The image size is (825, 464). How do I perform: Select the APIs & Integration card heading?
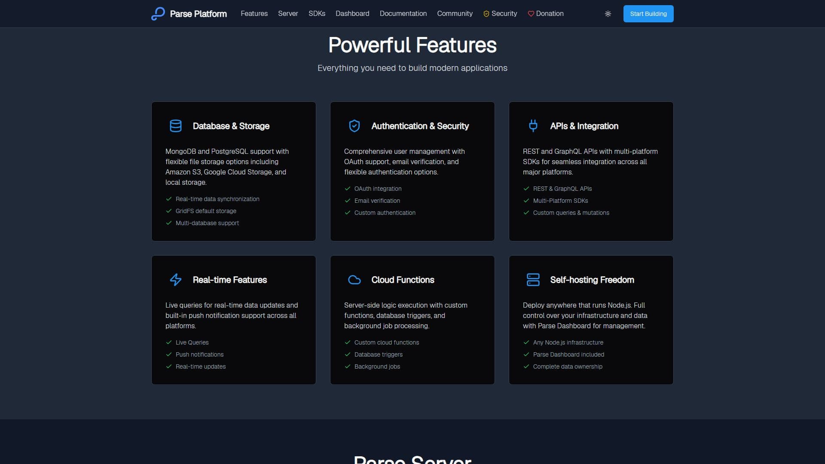584,126
